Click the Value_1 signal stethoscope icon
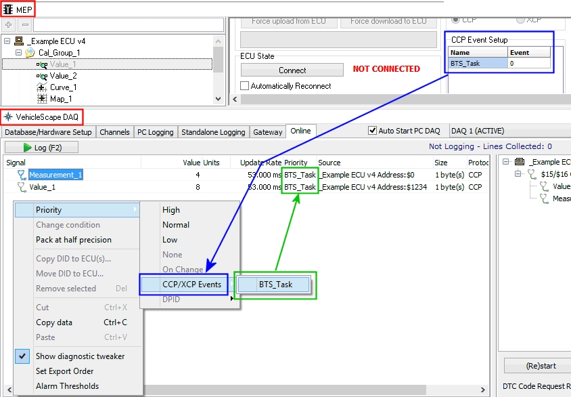The width and height of the screenshot is (571, 397). [21, 188]
